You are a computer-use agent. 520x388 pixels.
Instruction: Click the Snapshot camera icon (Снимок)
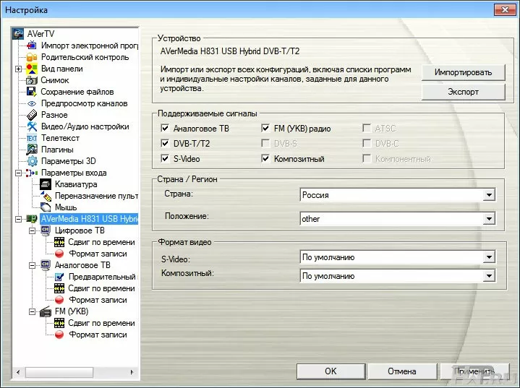point(31,80)
